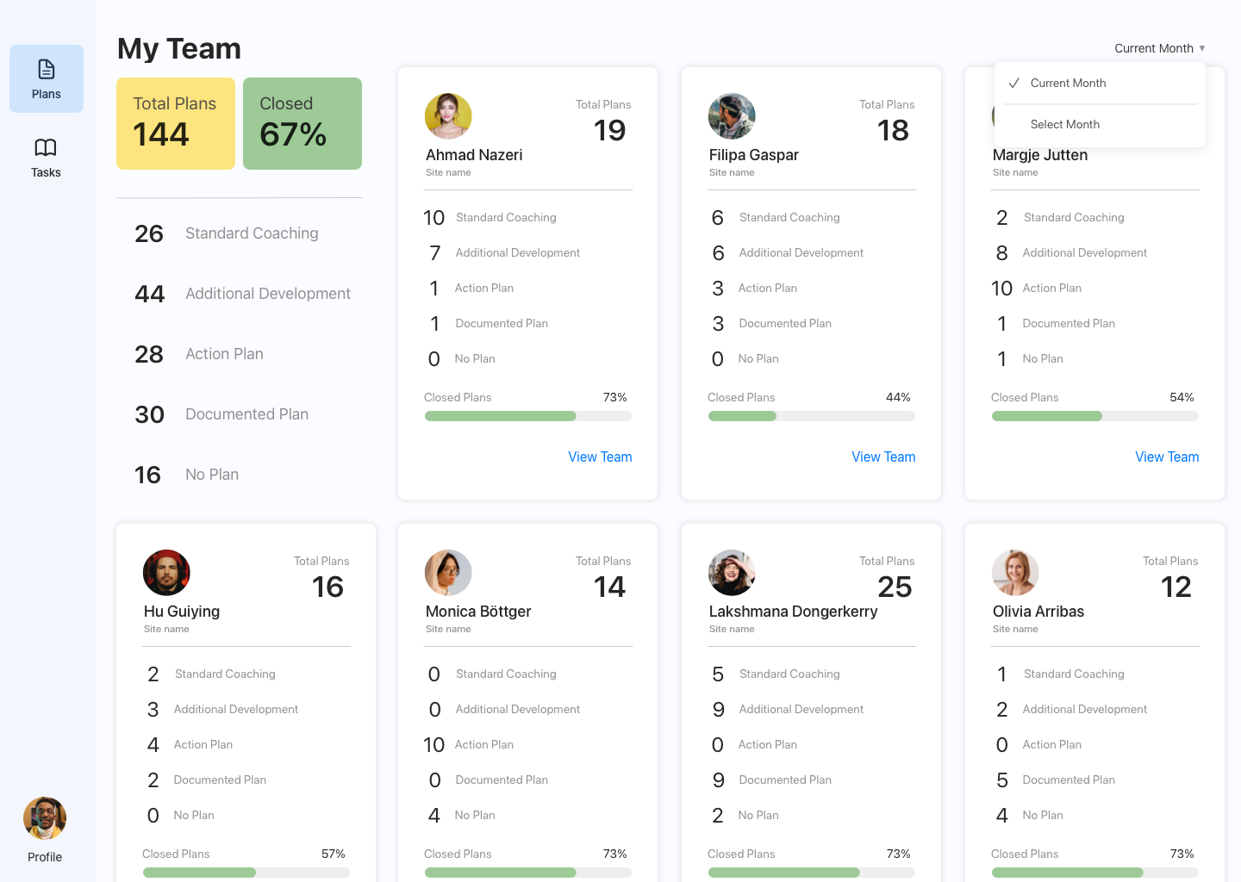Open the Tasks section in the sidebar
1241x882 pixels.
pos(46,157)
